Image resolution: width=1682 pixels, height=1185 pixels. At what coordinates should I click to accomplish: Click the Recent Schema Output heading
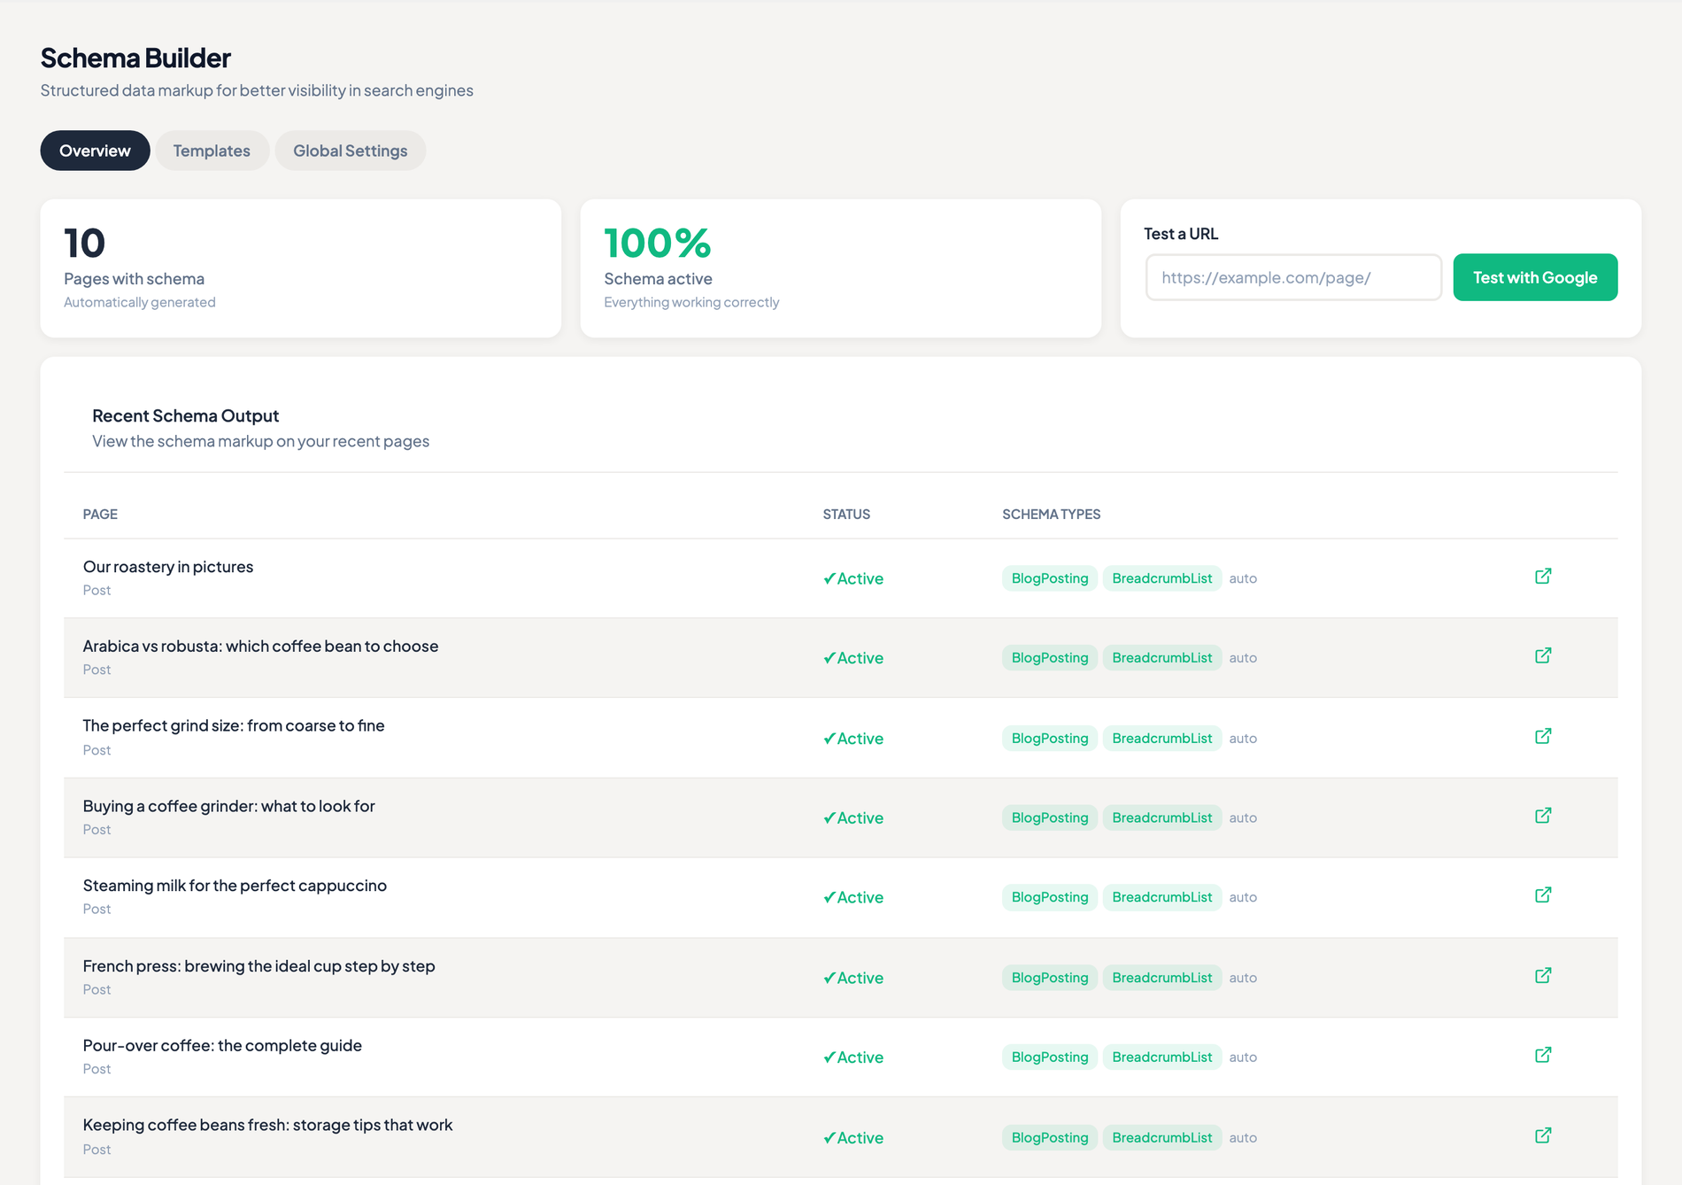click(x=185, y=416)
